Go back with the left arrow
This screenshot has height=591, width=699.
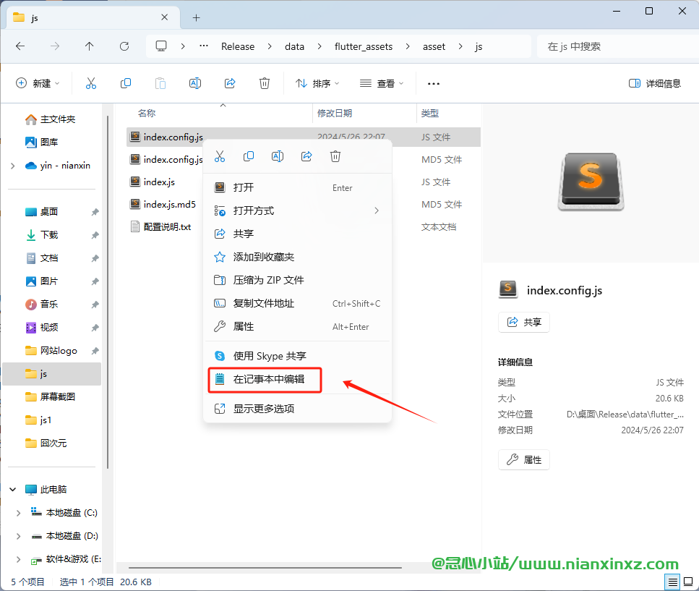pyautogui.click(x=20, y=46)
